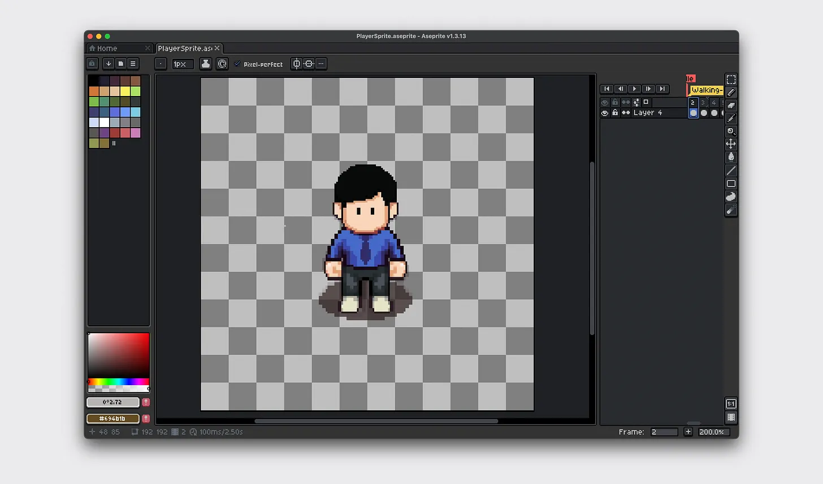823x484 pixels.
Task: Select the Paint Bucket tool
Action: (x=731, y=157)
